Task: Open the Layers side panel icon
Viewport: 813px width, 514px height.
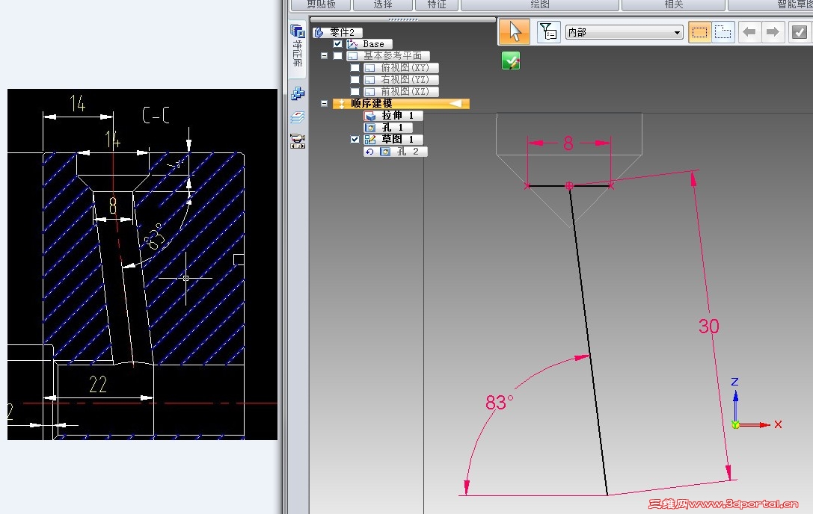Action: coord(298,117)
